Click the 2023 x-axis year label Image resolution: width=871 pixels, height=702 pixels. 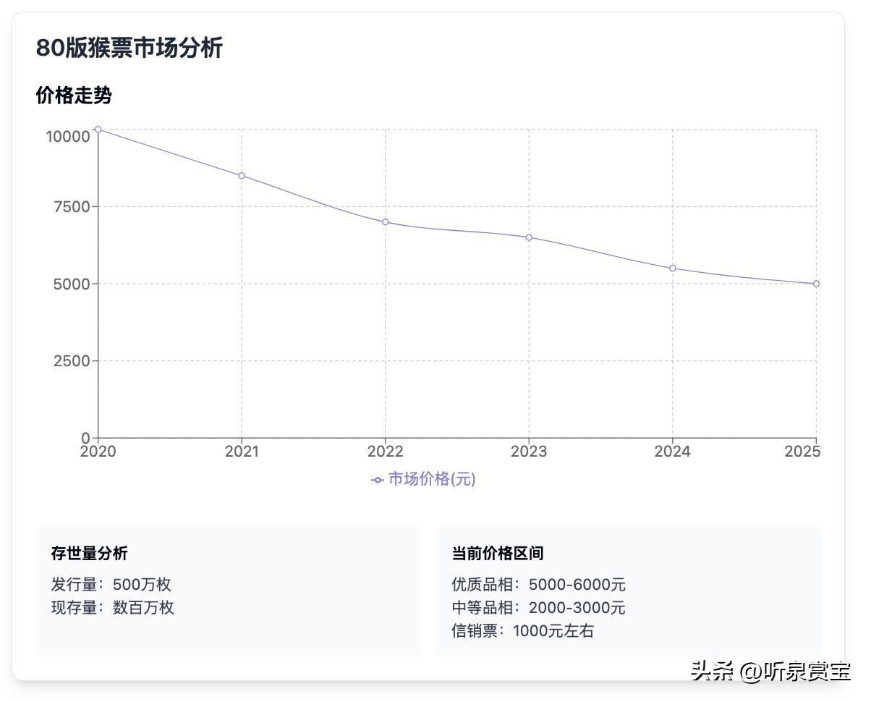[x=529, y=452]
